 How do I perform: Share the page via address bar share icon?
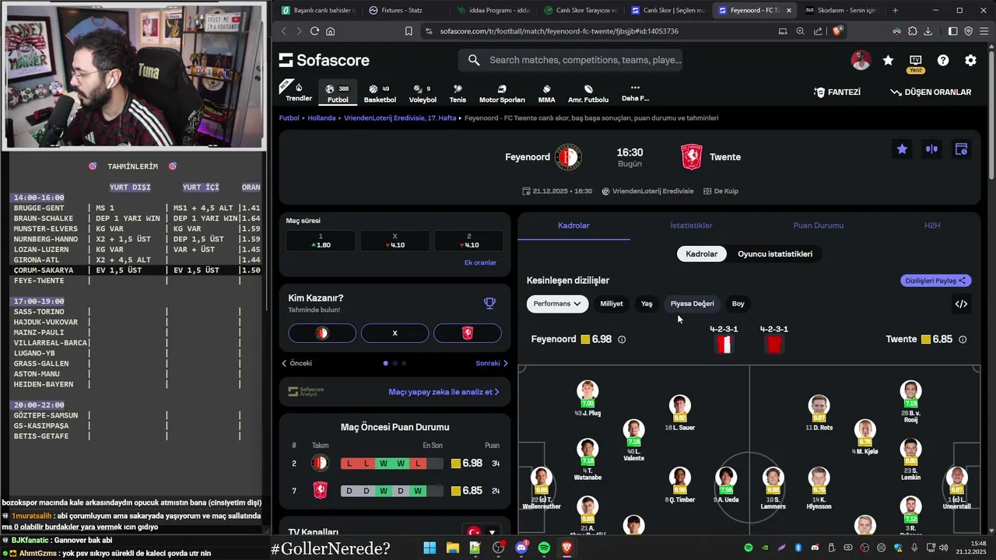(x=818, y=31)
